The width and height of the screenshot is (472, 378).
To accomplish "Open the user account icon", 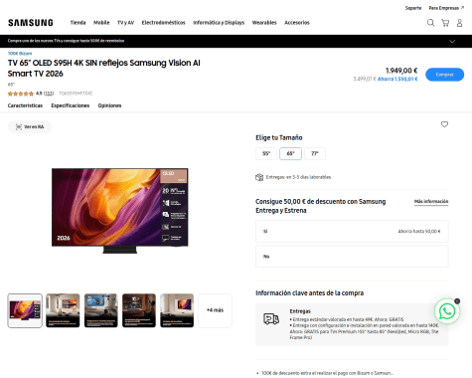I will coord(459,23).
